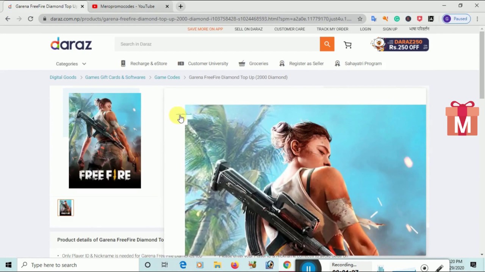Go to Digital Goods breadcrumb
This screenshot has height=272, width=485.
coord(63,77)
